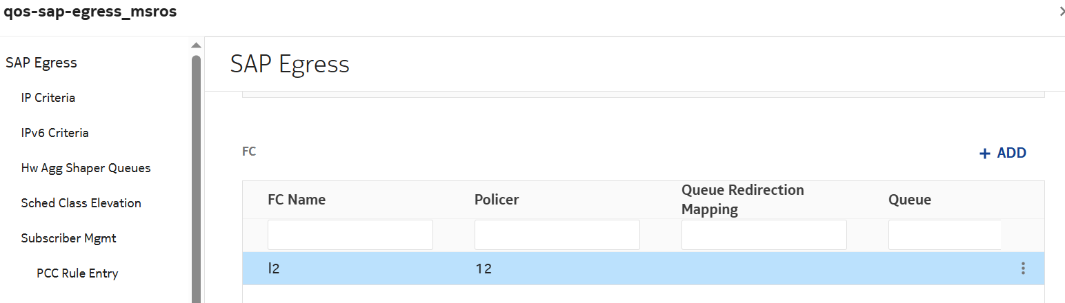Screen dimensions: 1065x303
Task: Open Sched Class Elevation in the sidebar
Action: tap(81, 203)
